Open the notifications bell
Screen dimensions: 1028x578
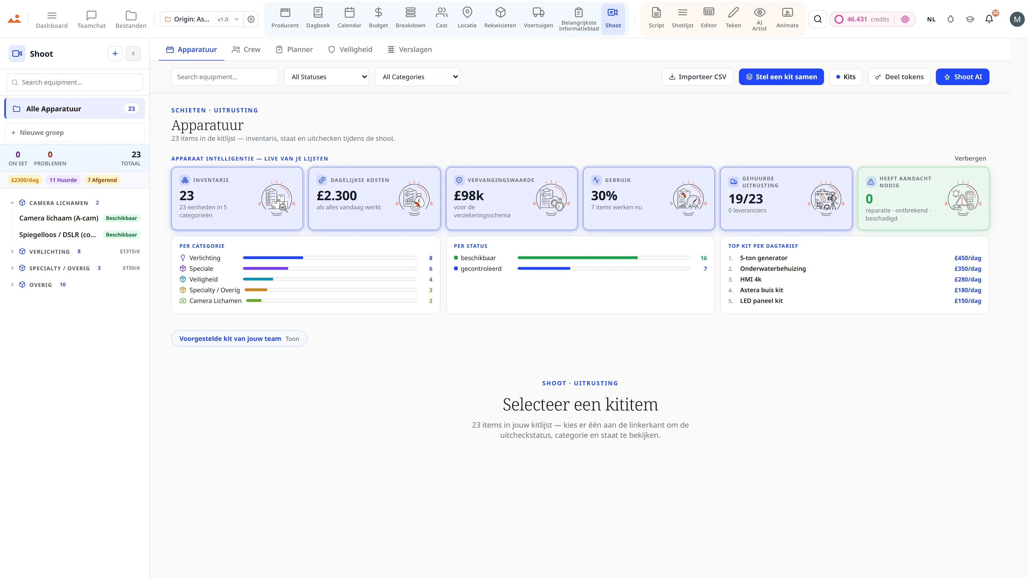pyautogui.click(x=988, y=19)
